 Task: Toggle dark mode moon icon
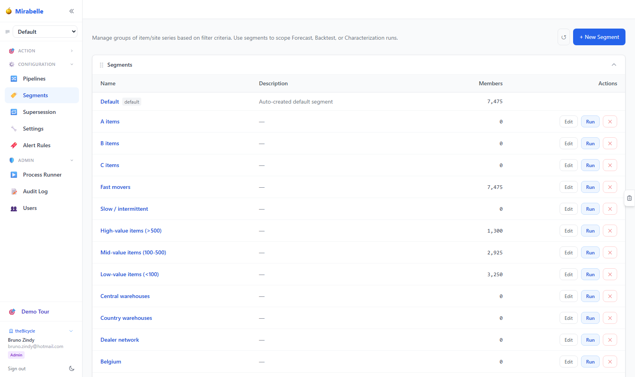(72, 369)
